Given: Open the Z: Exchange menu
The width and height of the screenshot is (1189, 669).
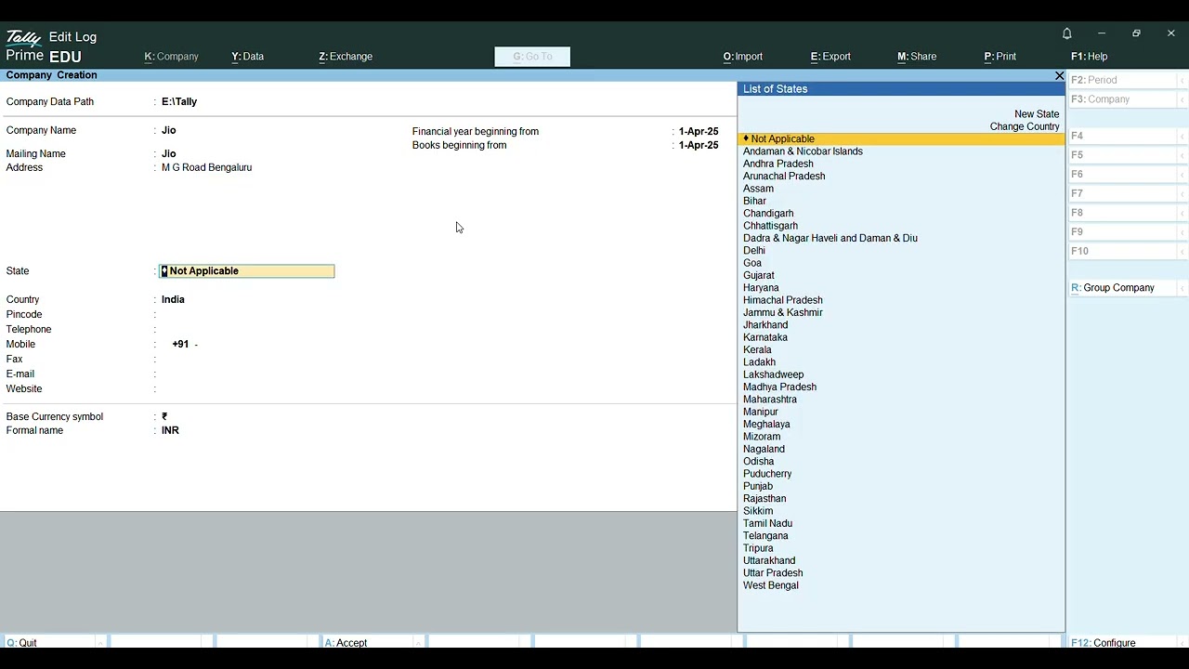Looking at the screenshot, I should (x=346, y=57).
